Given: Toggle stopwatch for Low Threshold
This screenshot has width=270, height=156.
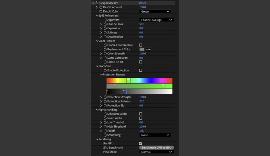Looking at the screenshot, I should [105, 122].
